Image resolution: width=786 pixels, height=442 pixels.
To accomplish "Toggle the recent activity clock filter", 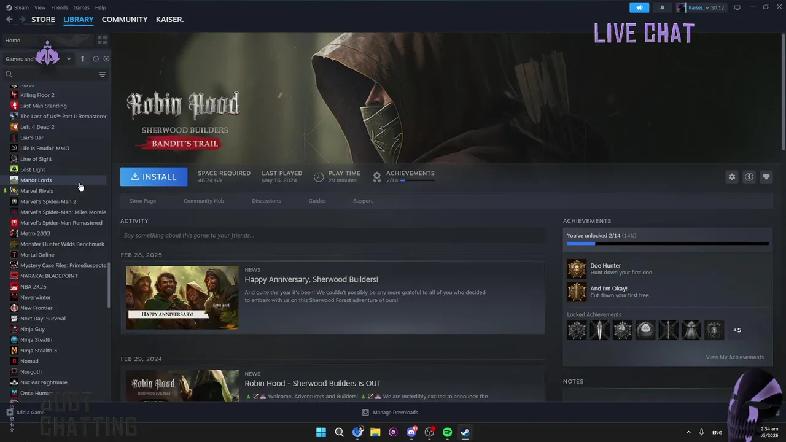I will pos(96,59).
